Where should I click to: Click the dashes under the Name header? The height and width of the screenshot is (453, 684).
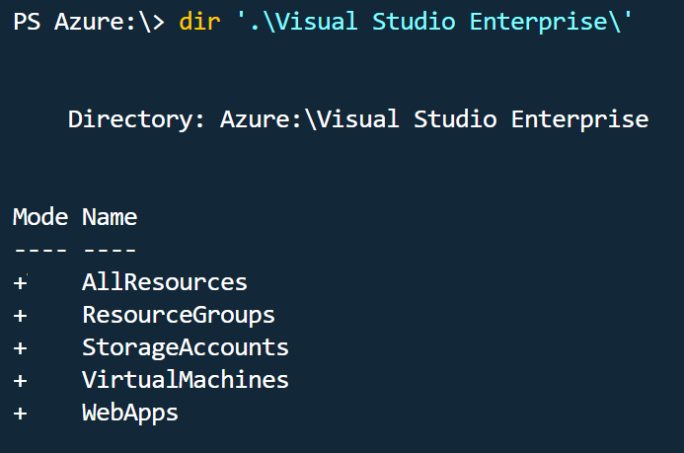tap(110, 249)
